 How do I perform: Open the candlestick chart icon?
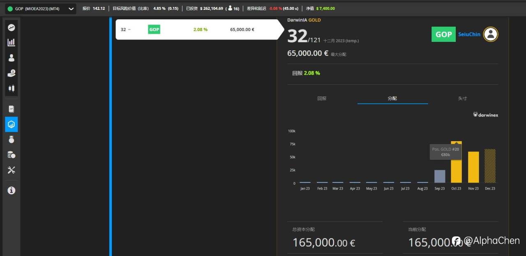pyautogui.click(x=12, y=88)
